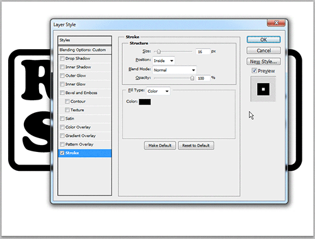
Task: Select the Styles list header
Action: coord(84,40)
